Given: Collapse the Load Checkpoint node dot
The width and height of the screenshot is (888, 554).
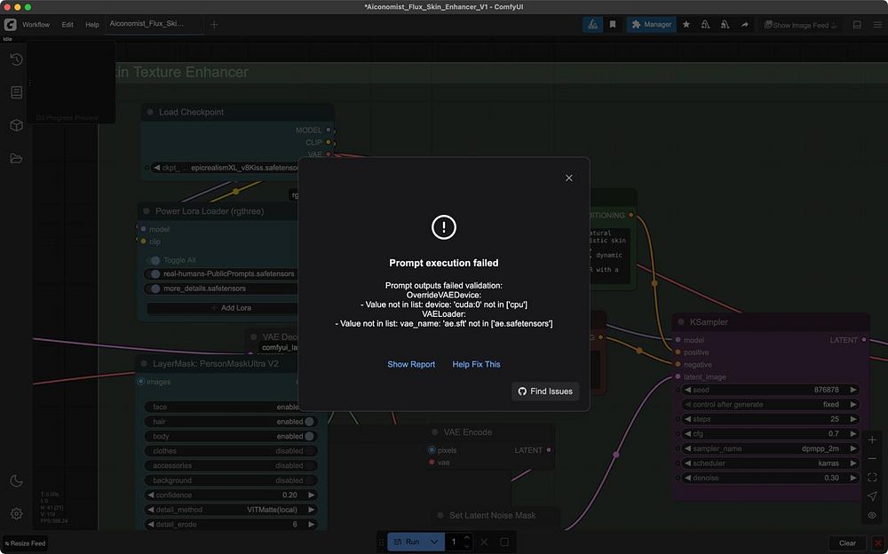Looking at the screenshot, I should (x=150, y=112).
